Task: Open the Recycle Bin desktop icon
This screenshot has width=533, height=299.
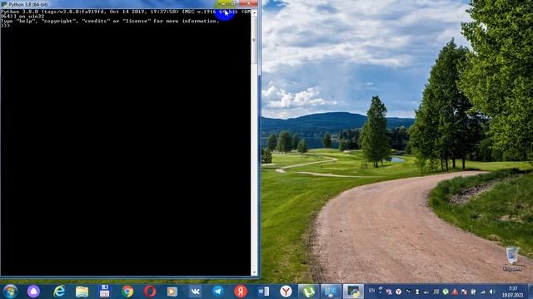Action: [512, 259]
